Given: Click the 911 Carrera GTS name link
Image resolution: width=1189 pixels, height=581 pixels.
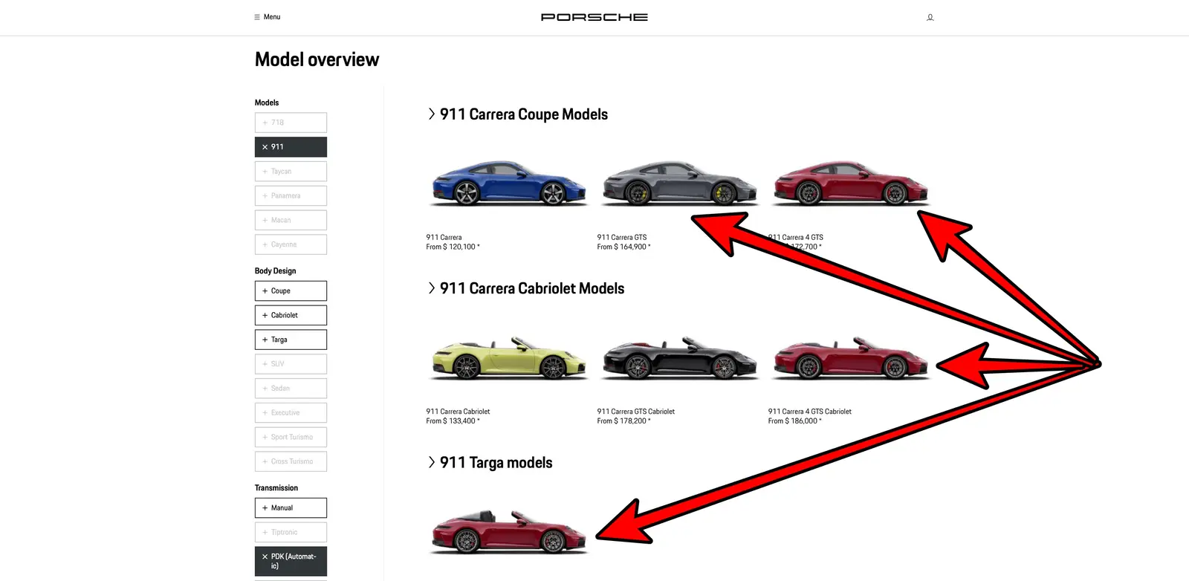Looking at the screenshot, I should [621, 238].
